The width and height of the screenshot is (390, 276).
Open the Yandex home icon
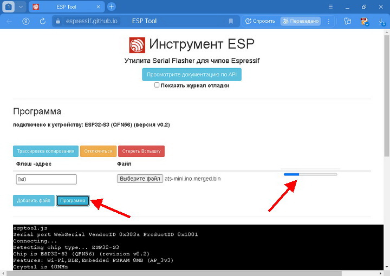pos(26,21)
